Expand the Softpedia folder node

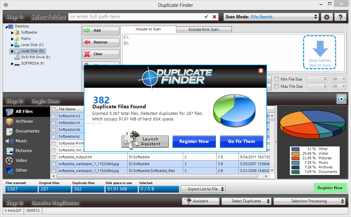12,33
